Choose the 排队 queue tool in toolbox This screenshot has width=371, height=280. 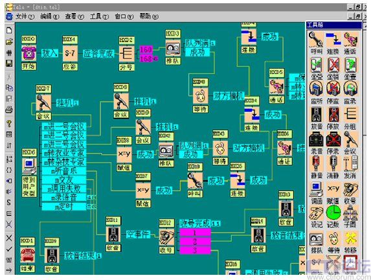tap(316, 242)
